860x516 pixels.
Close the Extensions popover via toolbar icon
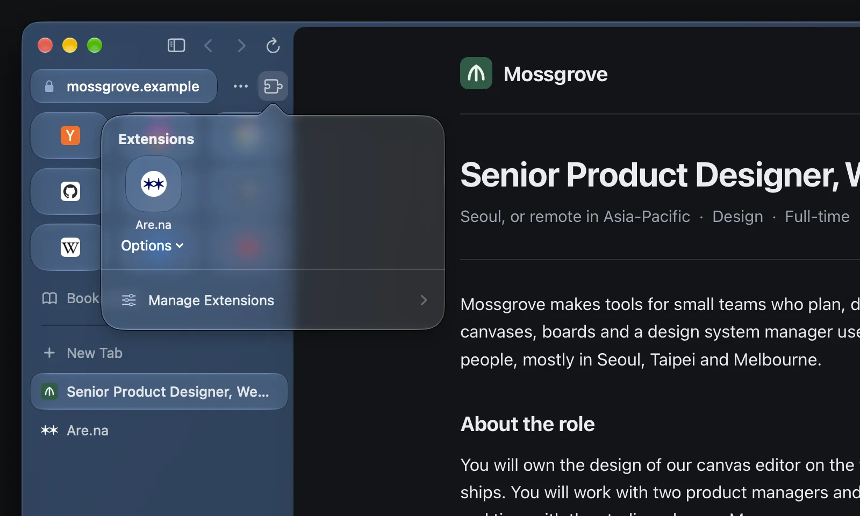pos(273,86)
